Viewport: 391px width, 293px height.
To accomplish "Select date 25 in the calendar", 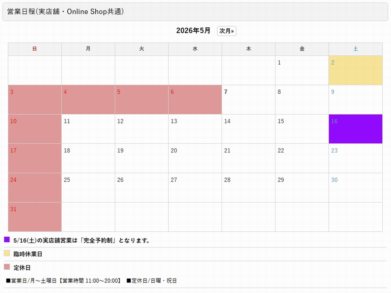I will [88, 188].
